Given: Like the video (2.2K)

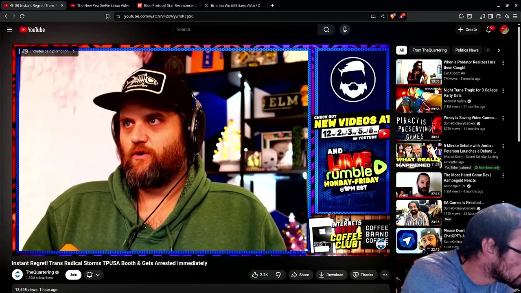Looking at the screenshot, I should (x=260, y=275).
